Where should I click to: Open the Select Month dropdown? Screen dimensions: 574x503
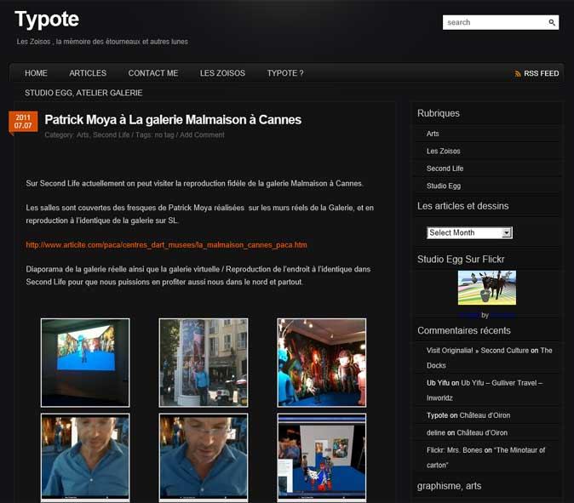coord(469,232)
